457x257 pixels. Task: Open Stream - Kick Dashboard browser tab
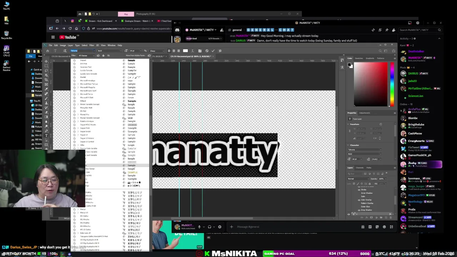tap(100, 21)
